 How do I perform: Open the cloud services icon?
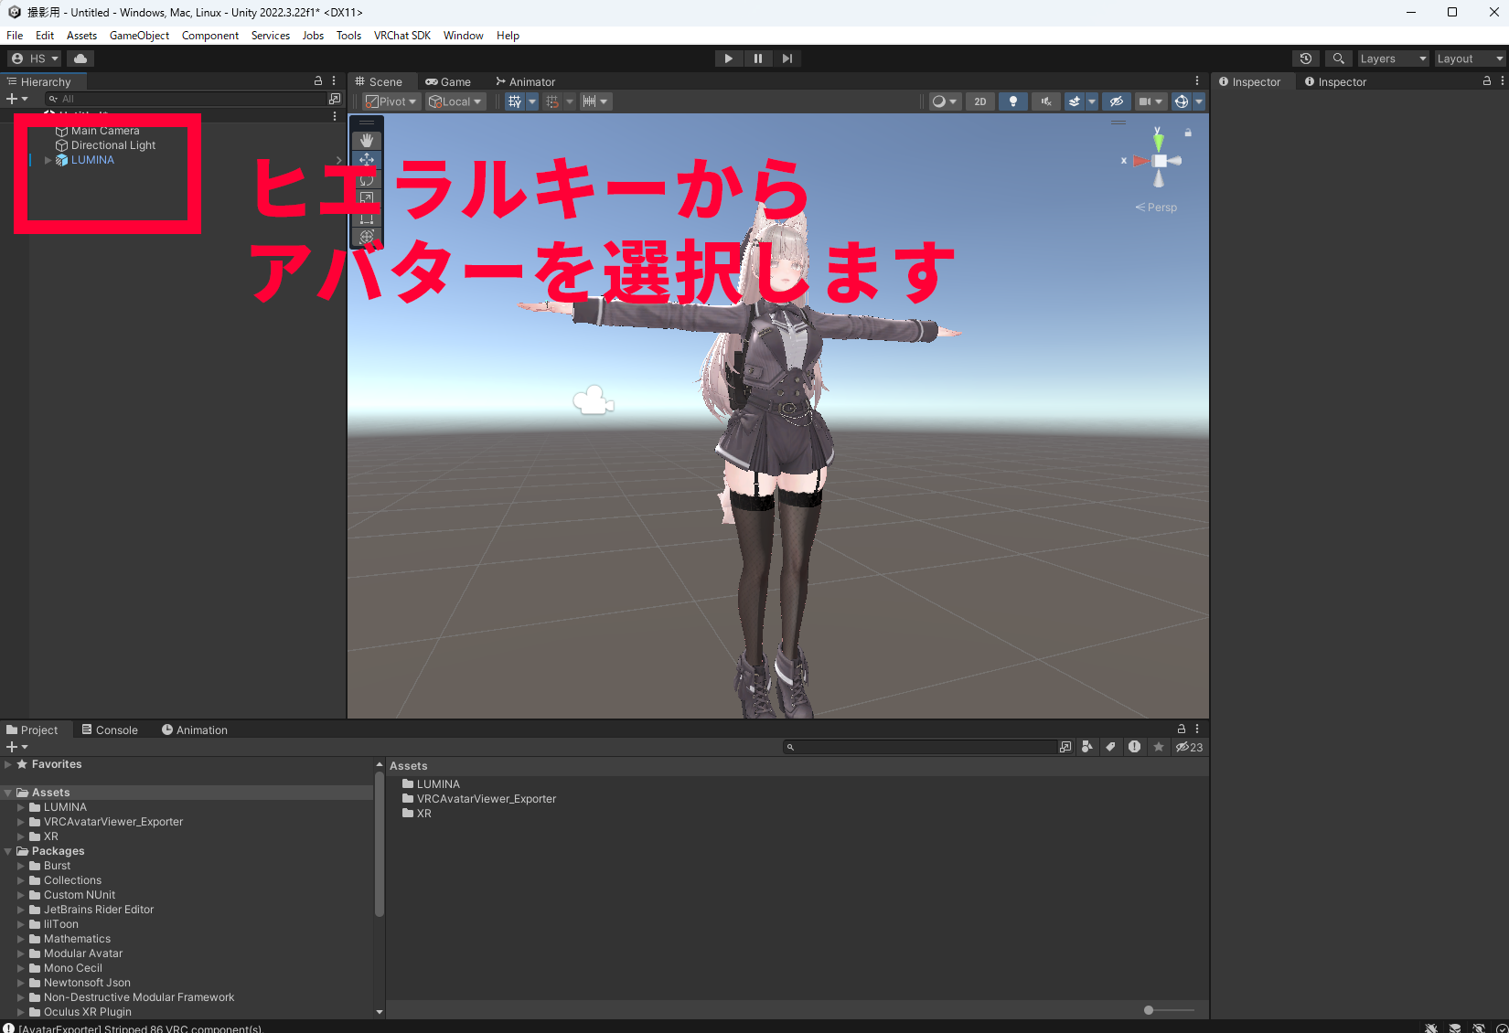(80, 59)
